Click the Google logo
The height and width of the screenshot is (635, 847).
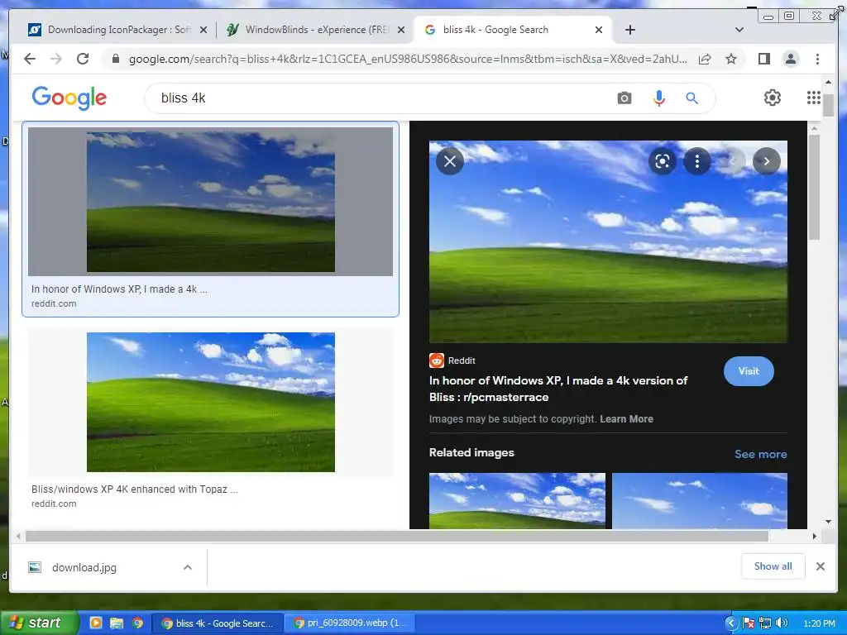pyautogui.click(x=69, y=98)
